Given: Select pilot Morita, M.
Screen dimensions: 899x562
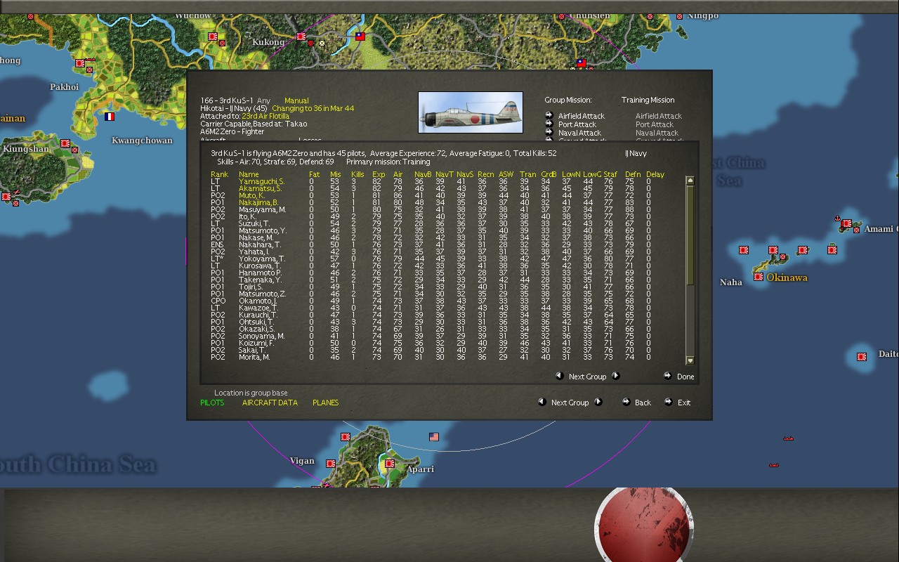Looking at the screenshot, I should [254, 357].
